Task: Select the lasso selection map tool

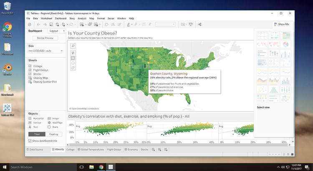Action: click(73, 68)
